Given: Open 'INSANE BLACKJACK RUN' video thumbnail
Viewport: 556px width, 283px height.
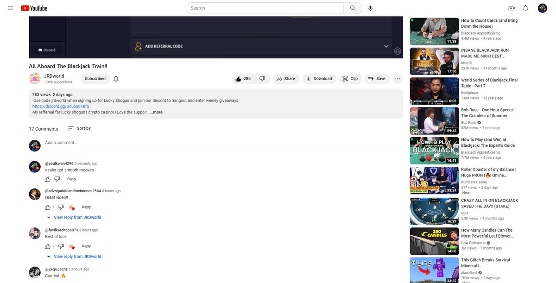Looking at the screenshot, I should (x=434, y=61).
